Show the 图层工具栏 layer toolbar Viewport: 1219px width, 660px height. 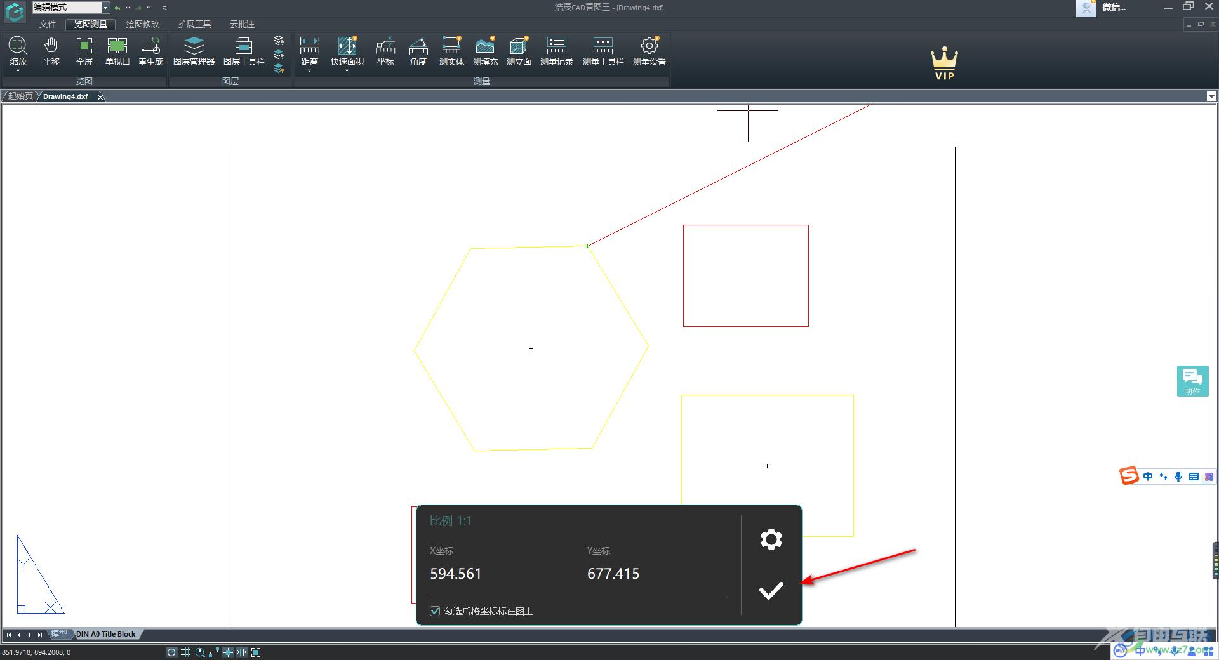point(244,51)
